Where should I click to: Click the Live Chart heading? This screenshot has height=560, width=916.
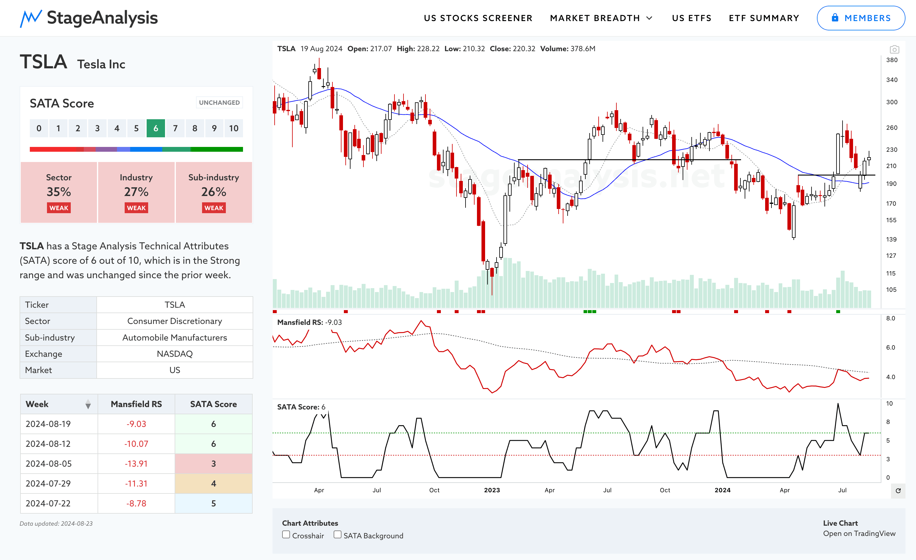pyautogui.click(x=840, y=523)
